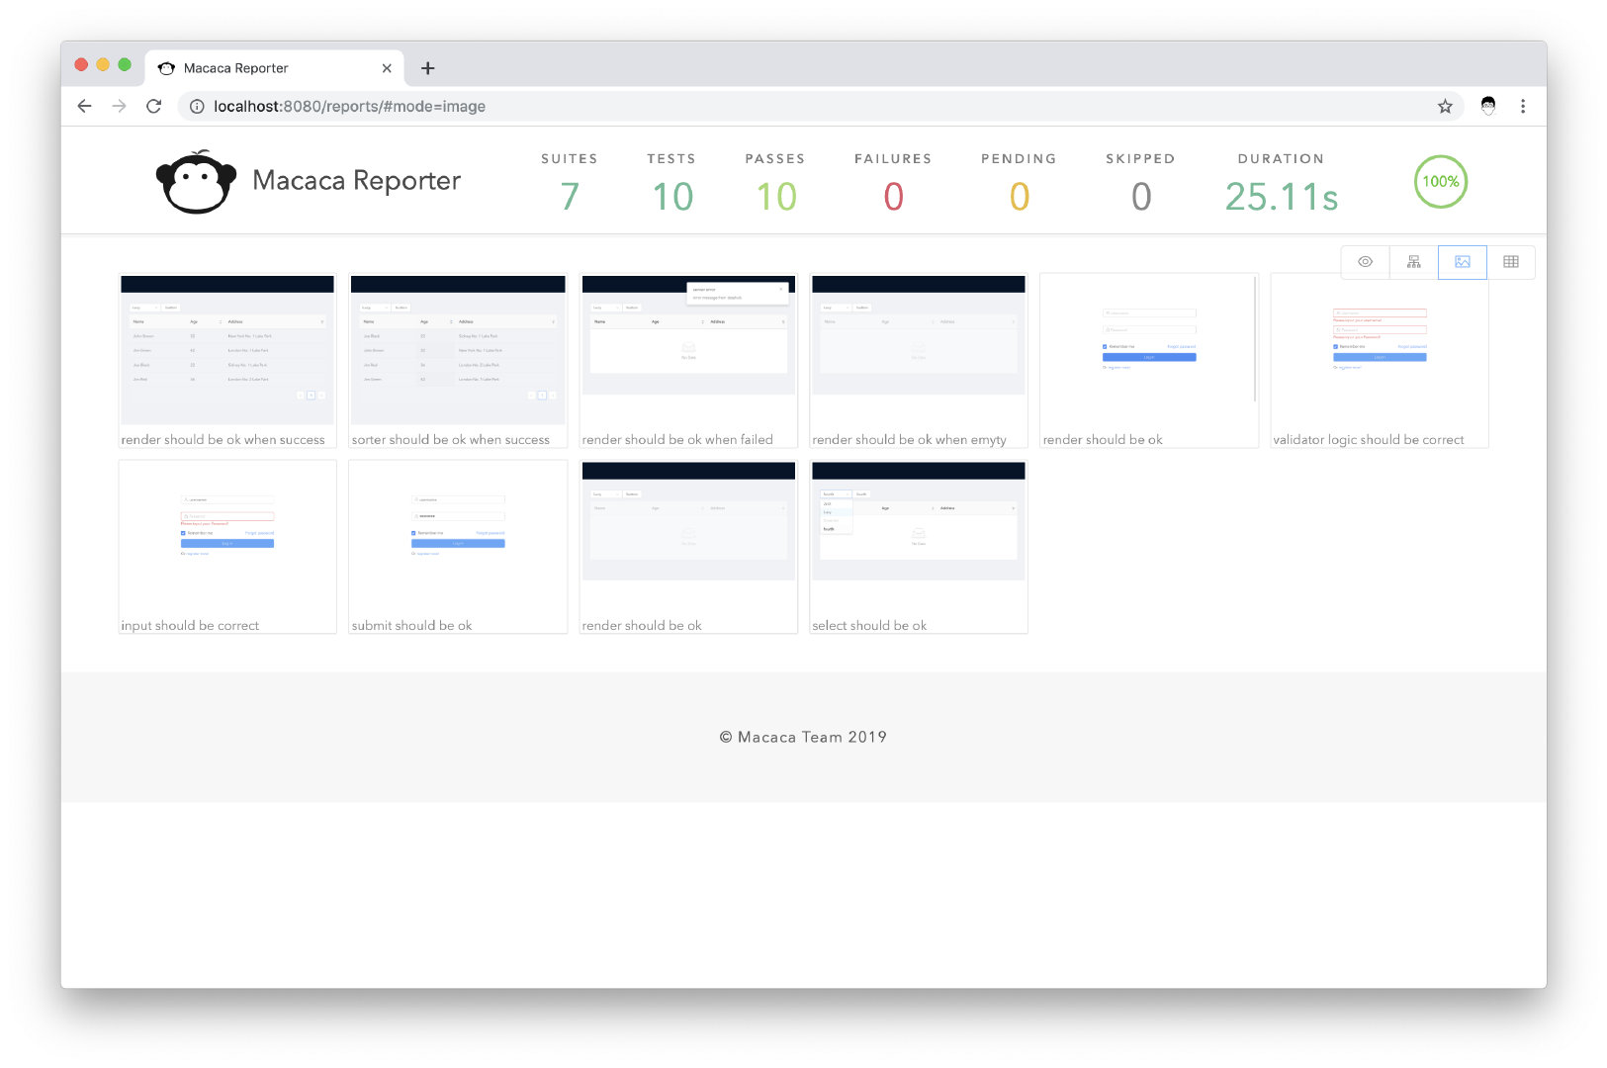Go back to the previous page
This screenshot has width=1607, height=1068.
click(85, 107)
